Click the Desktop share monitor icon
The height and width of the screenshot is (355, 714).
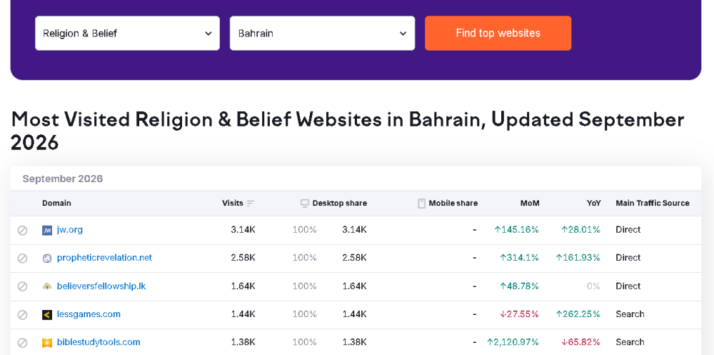[305, 204]
